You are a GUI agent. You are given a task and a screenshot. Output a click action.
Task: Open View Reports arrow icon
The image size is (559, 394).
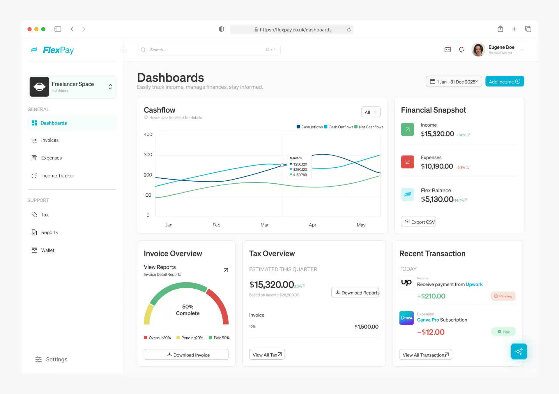click(226, 270)
